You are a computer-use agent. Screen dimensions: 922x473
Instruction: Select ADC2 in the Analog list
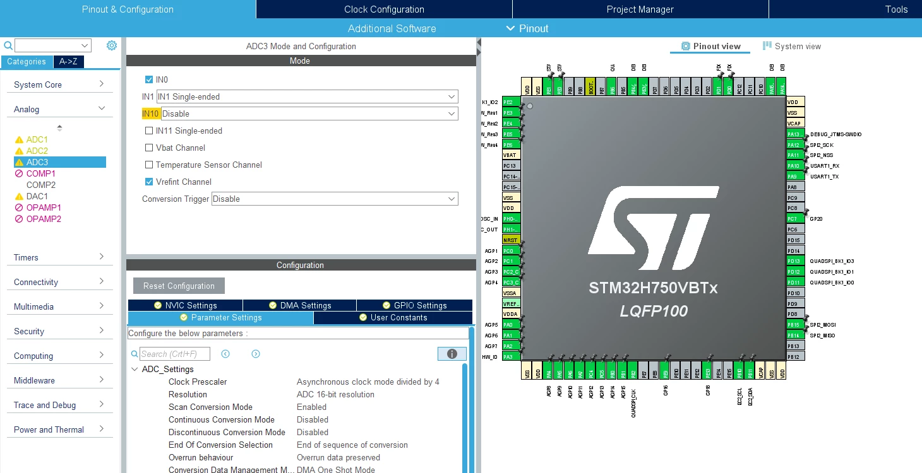pos(37,151)
